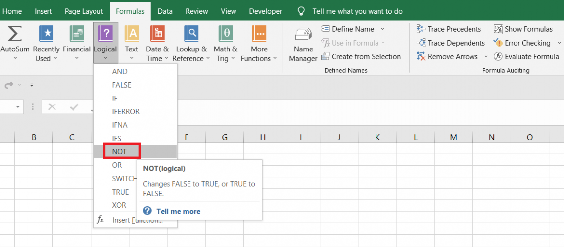Open the Name Manager icon

coord(303,35)
